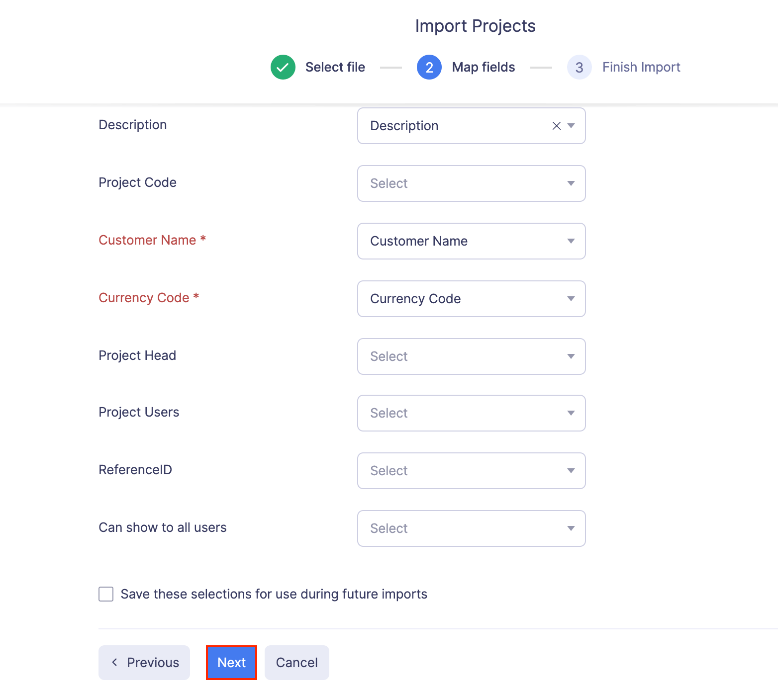Return to Previous step
The width and height of the screenshot is (778, 692).
click(144, 662)
